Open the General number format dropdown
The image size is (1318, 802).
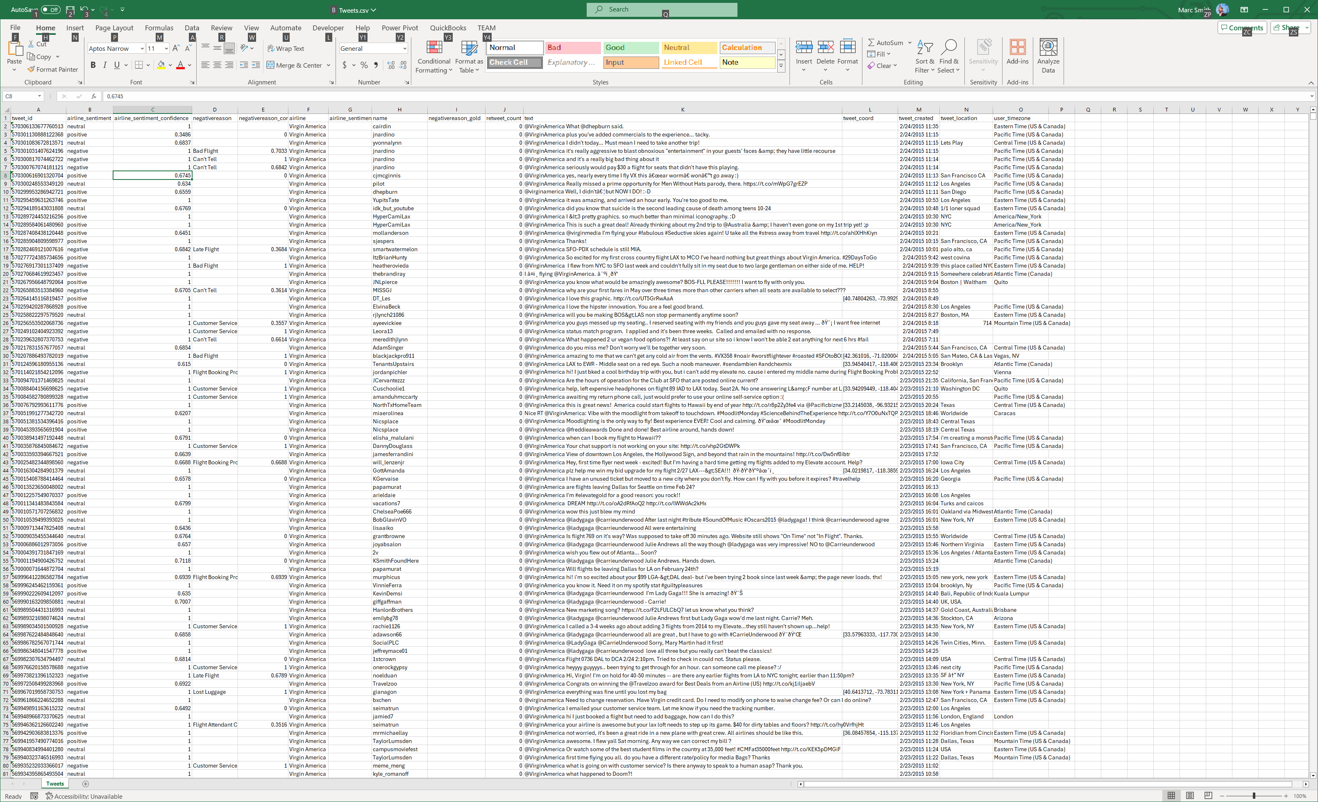[x=404, y=49]
